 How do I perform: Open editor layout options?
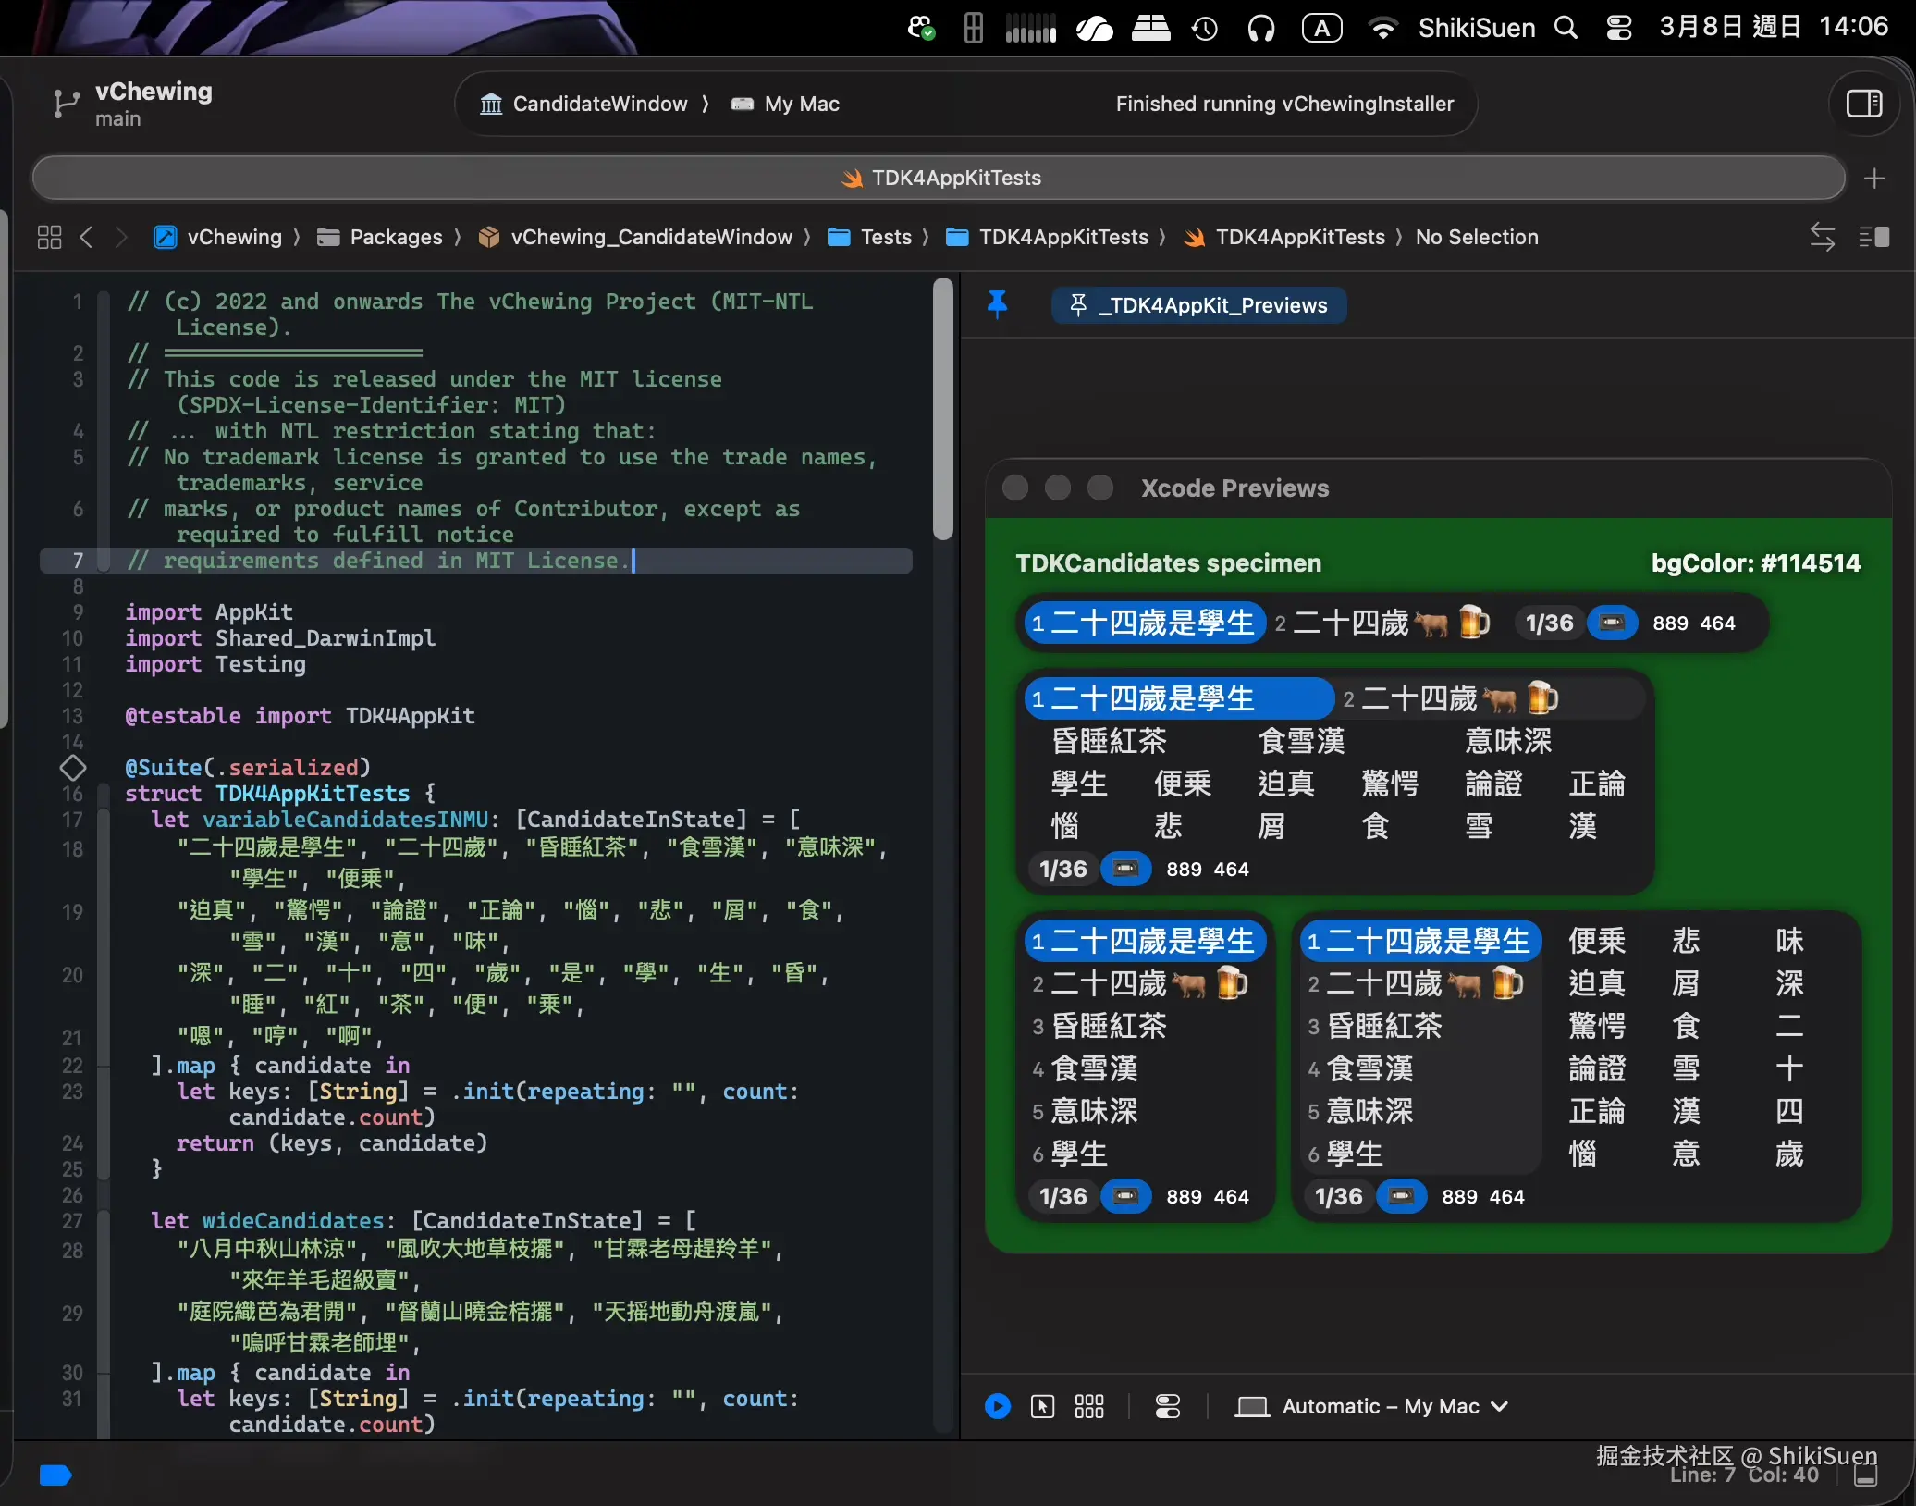tap(1874, 237)
